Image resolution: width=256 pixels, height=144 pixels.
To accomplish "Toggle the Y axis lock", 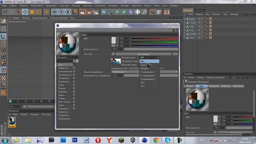I will point(61,12).
